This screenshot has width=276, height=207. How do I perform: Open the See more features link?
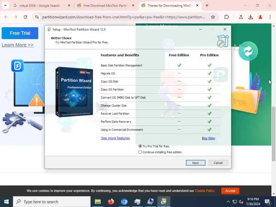click(115, 138)
